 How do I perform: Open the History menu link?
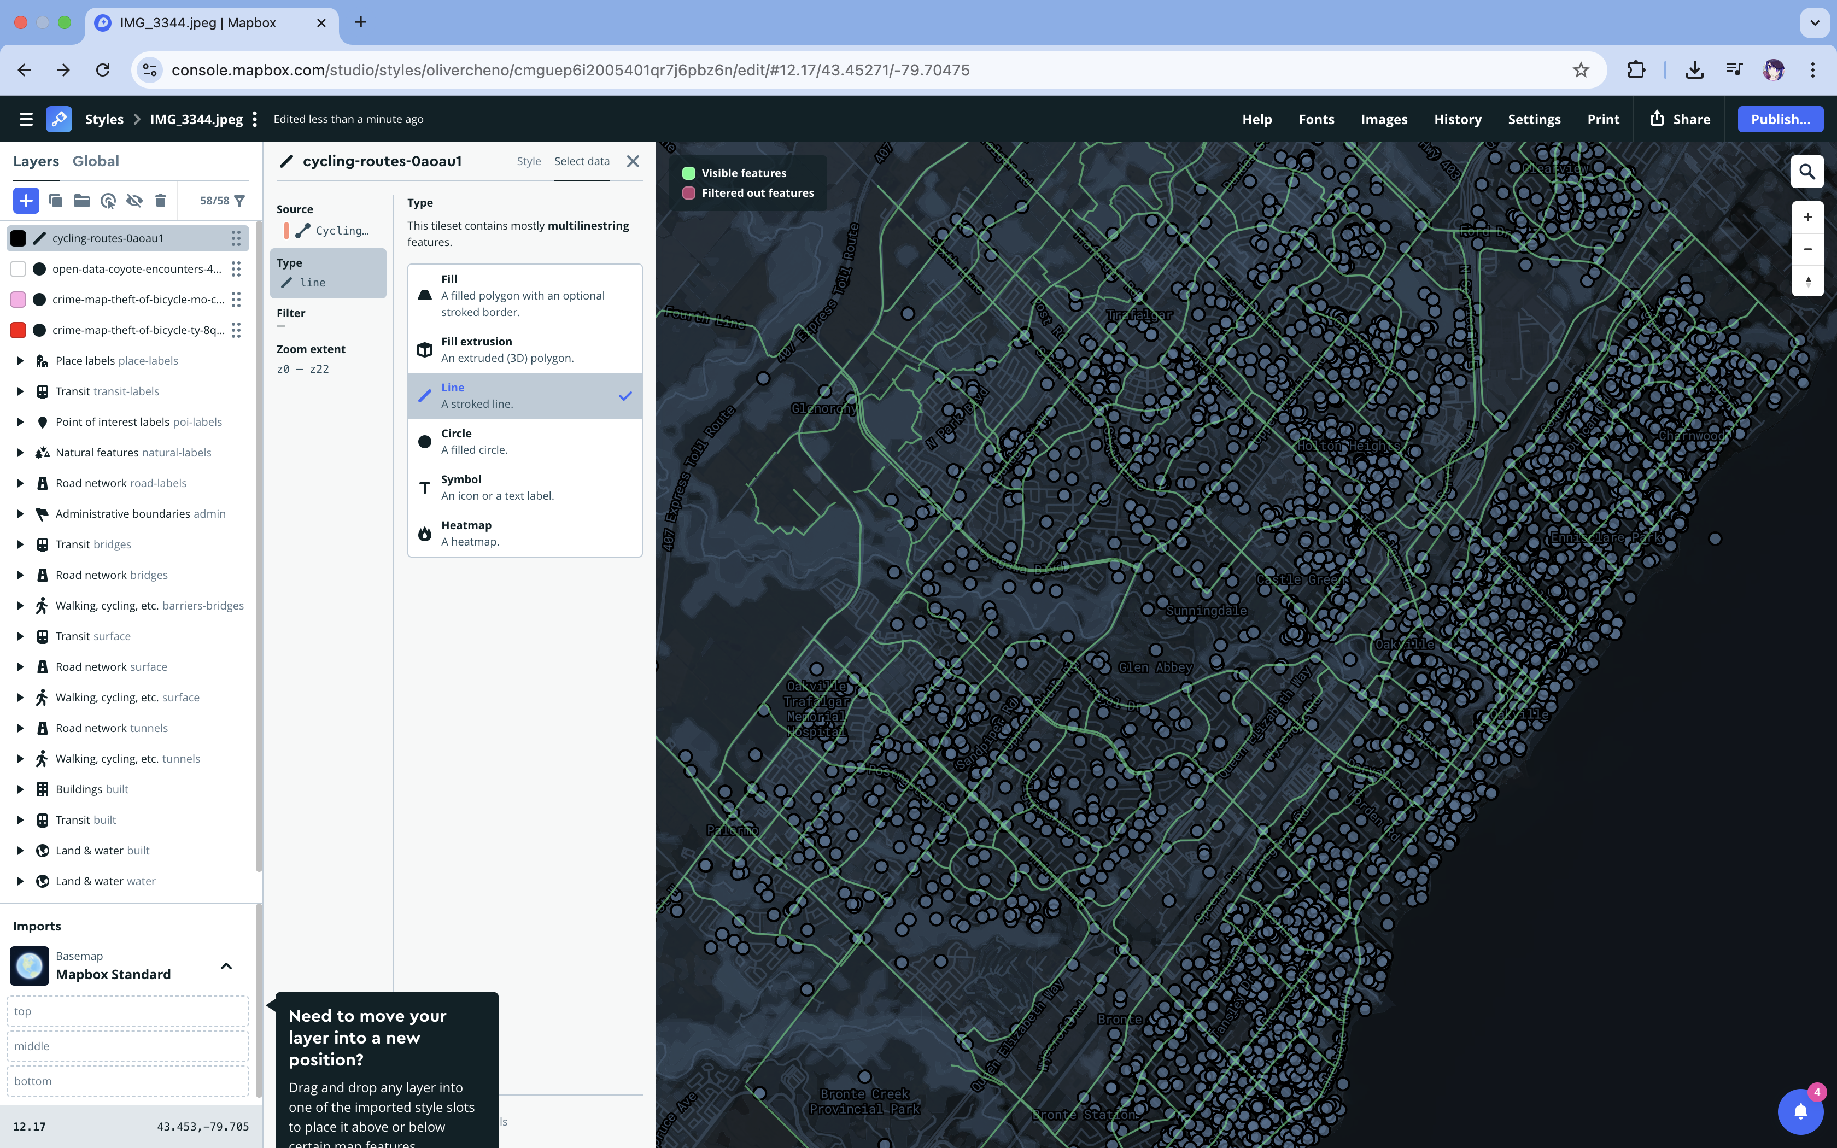(1456, 119)
